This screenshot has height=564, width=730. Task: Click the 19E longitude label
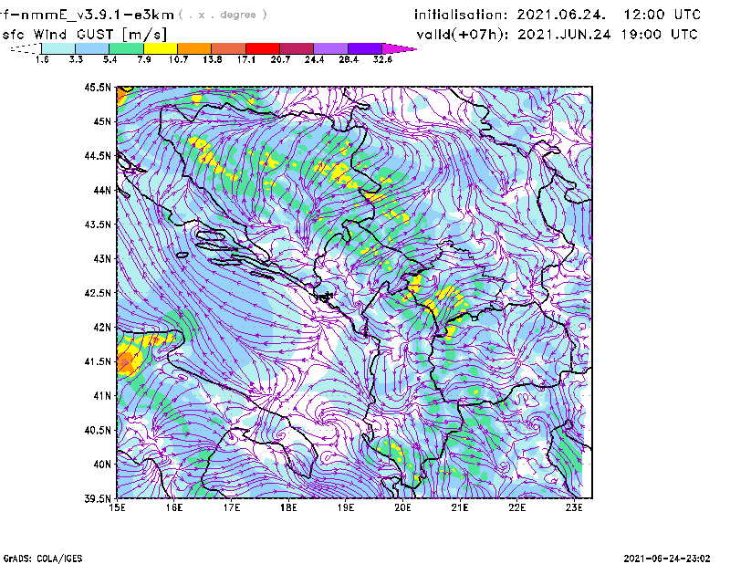(346, 507)
